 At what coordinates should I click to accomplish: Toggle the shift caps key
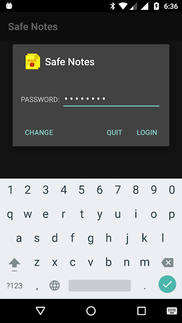click(x=15, y=264)
